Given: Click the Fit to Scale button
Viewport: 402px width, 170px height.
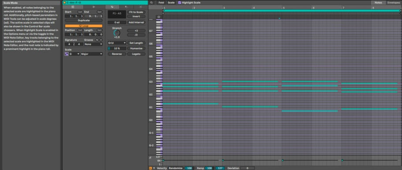Looking at the screenshot, I should tap(136, 12).
